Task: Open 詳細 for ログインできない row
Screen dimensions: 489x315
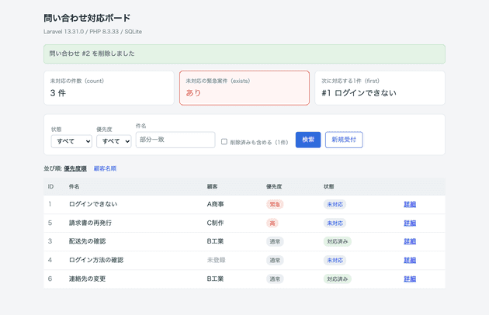Action: [x=410, y=204]
